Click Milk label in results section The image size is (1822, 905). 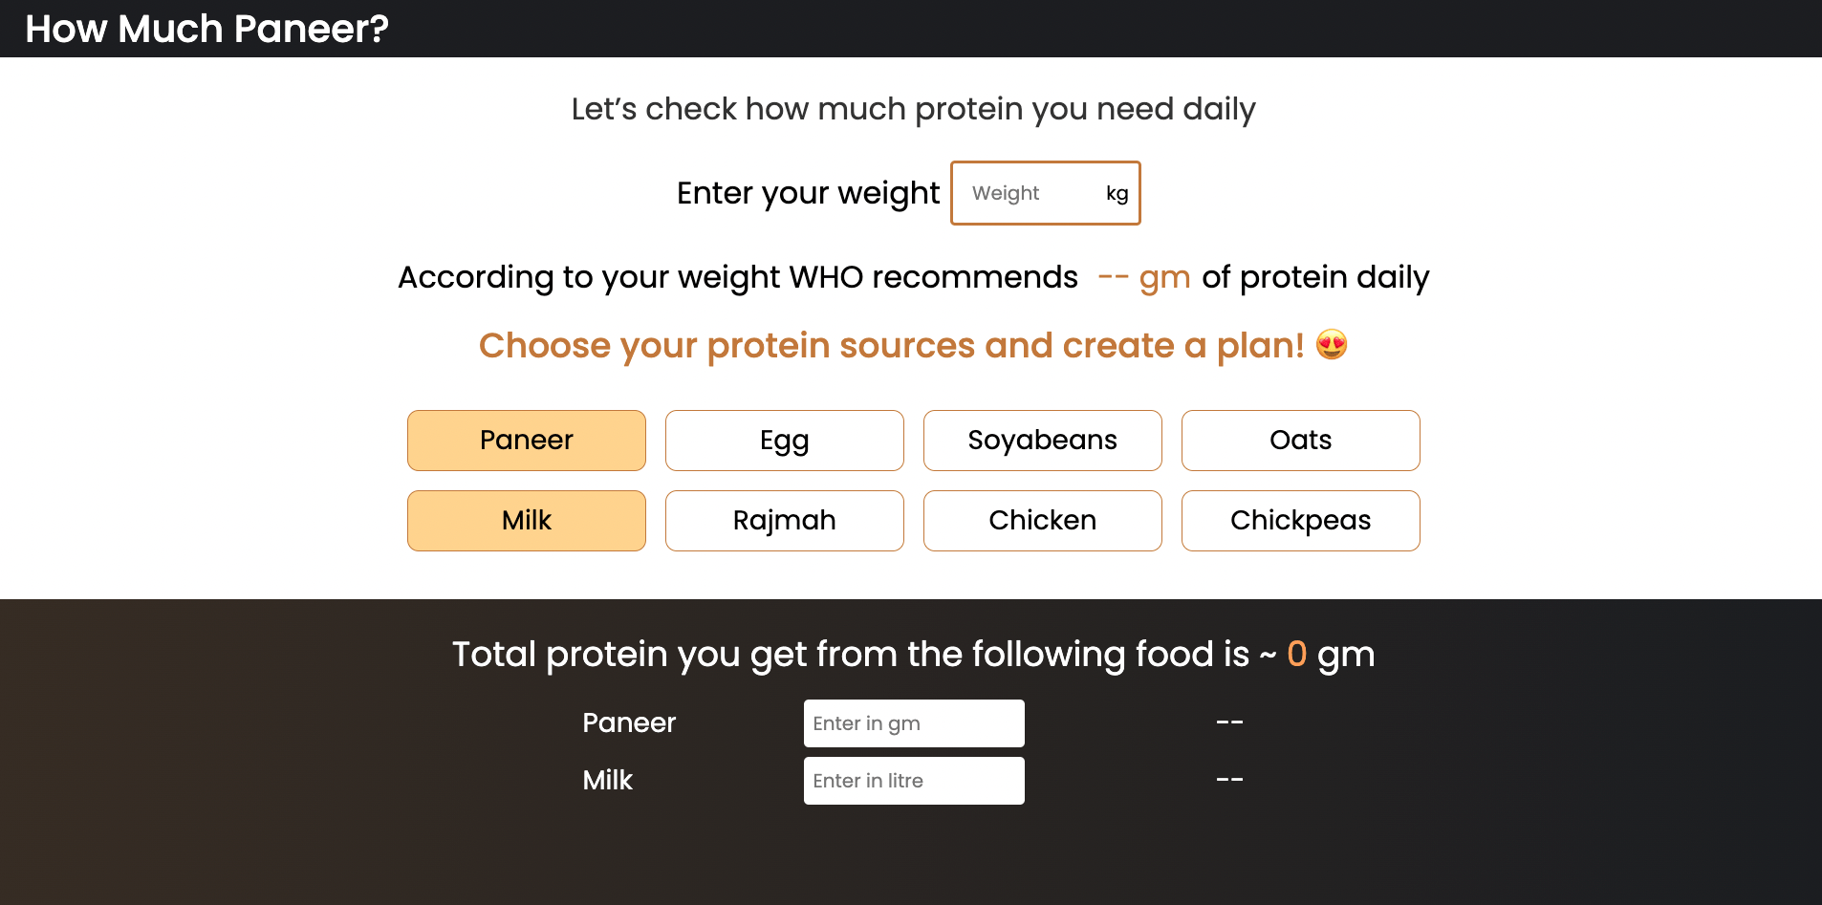pyautogui.click(x=608, y=781)
